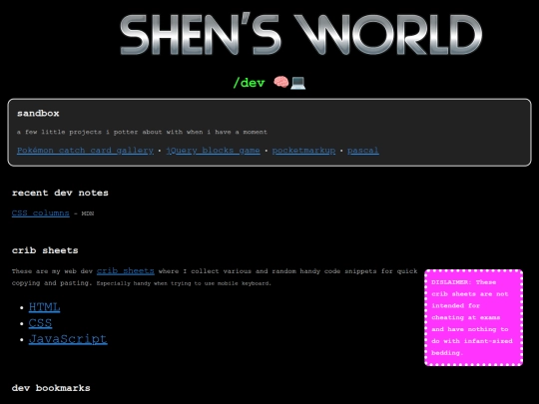Click the recent dev notes heading
The height and width of the screenshot is (404, 539).
(60, 193)
